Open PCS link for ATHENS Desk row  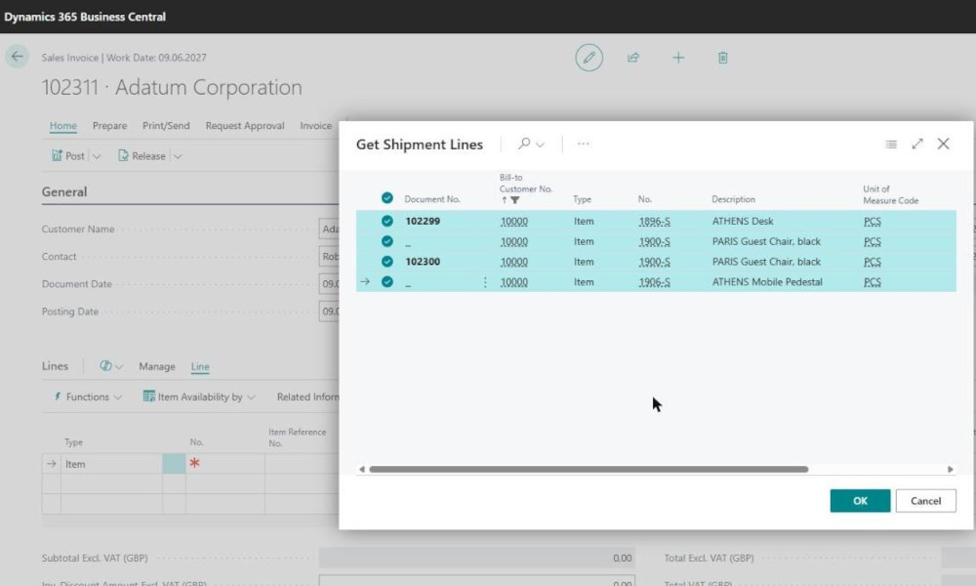872,221
